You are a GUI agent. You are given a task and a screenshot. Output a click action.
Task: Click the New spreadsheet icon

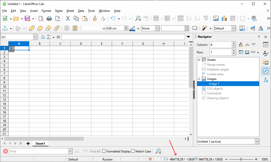pyautogui.click(x=5, y=18)
